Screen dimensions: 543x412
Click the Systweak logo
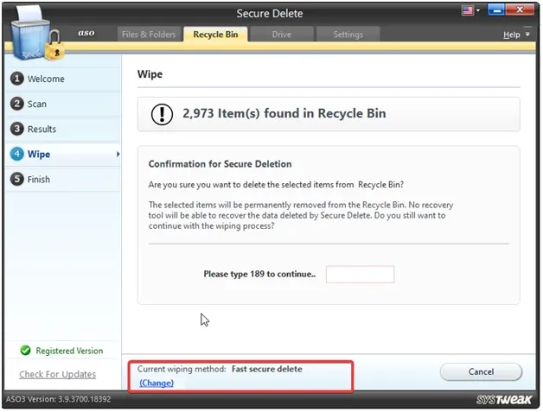504,400
